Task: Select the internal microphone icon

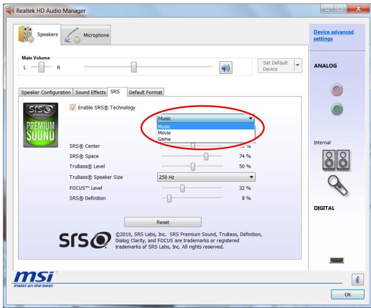Action: point(338,186)
